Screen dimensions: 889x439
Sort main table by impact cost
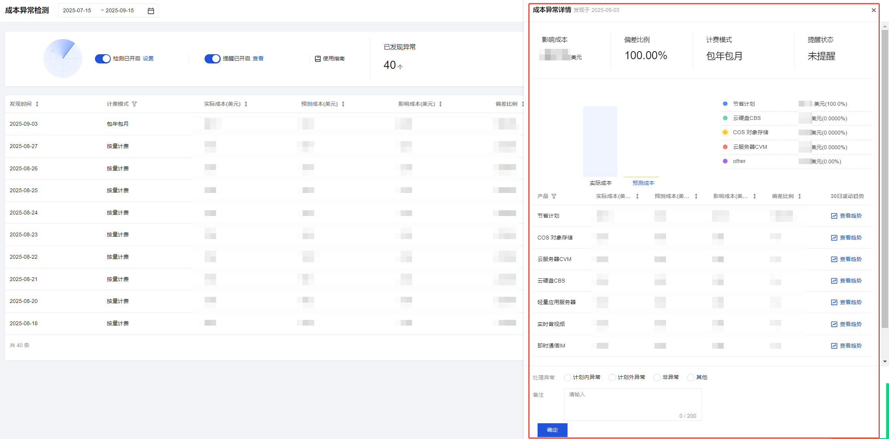coord(440,104)
